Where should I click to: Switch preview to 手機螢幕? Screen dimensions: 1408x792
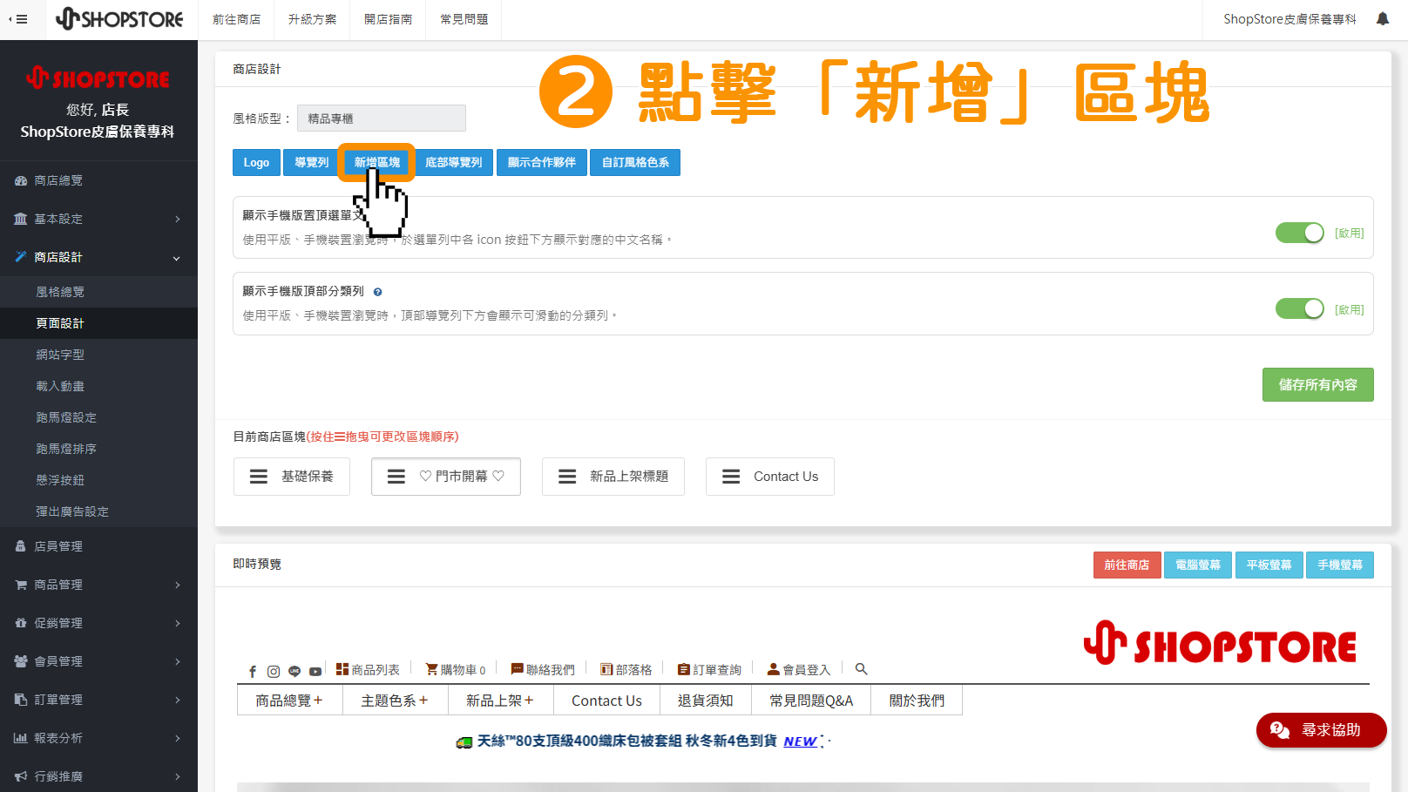pyautogui.click(x=1340, y=565)
